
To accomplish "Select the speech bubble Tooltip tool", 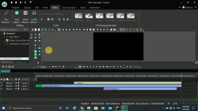I will pos(36,41).
